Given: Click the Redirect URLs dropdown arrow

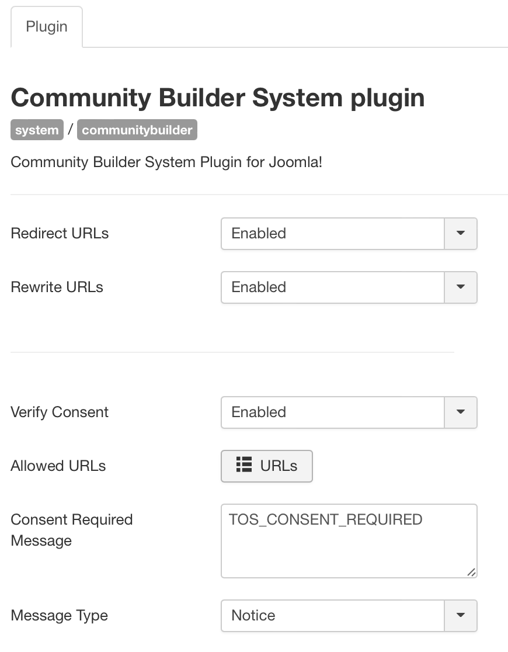Looking at the screenshot, I should pyautogui.click(x=461, y=233).
